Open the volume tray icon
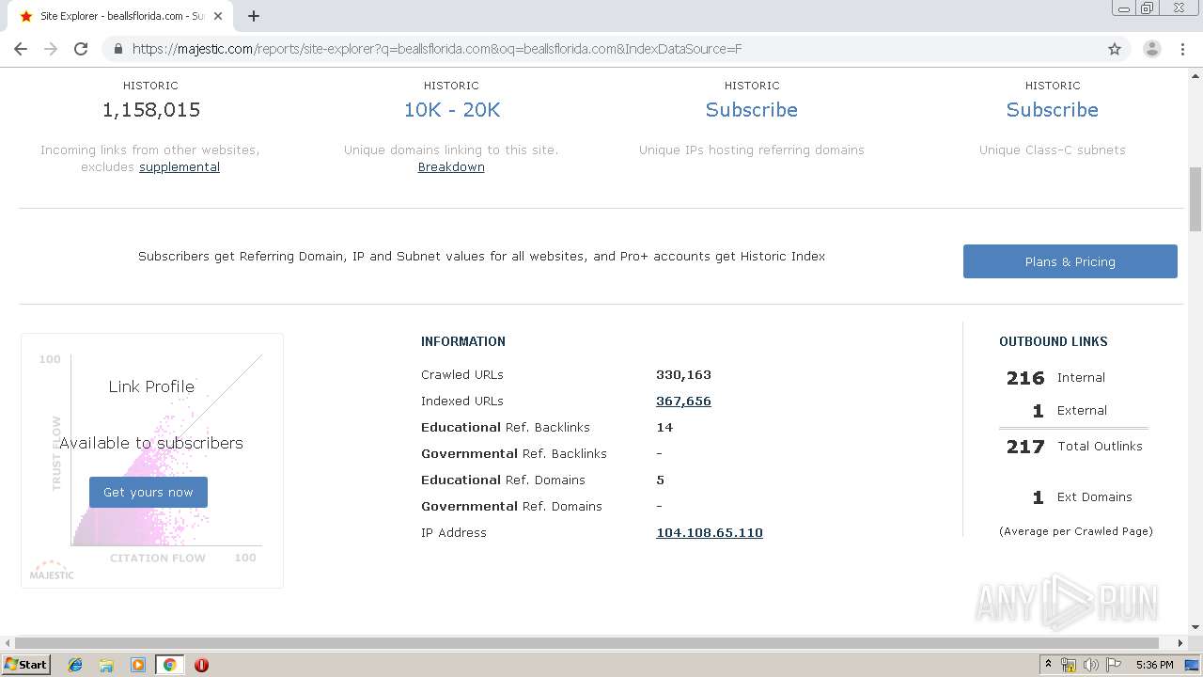Screen dimensions: 1203x677 coord(1091,665)
